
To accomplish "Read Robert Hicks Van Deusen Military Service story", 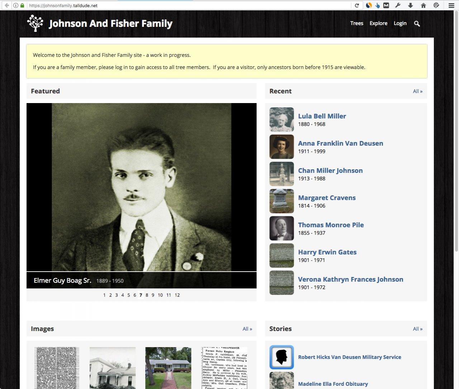I will coord(349,357).
